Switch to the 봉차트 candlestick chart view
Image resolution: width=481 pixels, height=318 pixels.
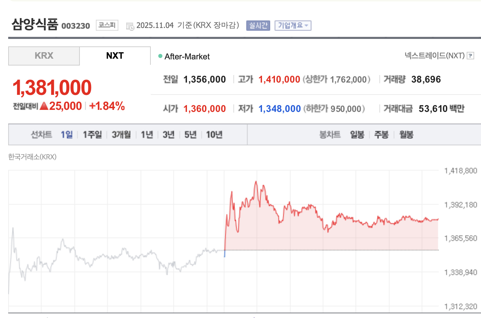[x=329, y=134]
